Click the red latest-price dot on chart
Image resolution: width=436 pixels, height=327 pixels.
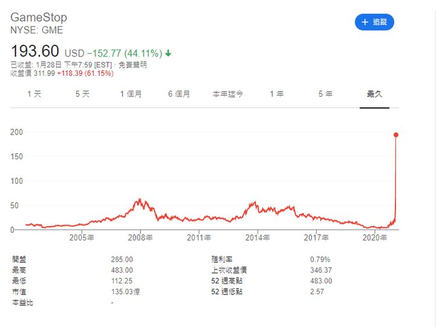click(396, 135)
